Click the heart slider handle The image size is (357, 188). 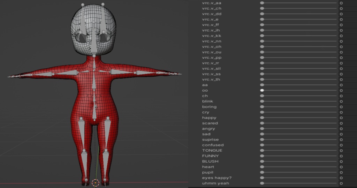(262, 167)
